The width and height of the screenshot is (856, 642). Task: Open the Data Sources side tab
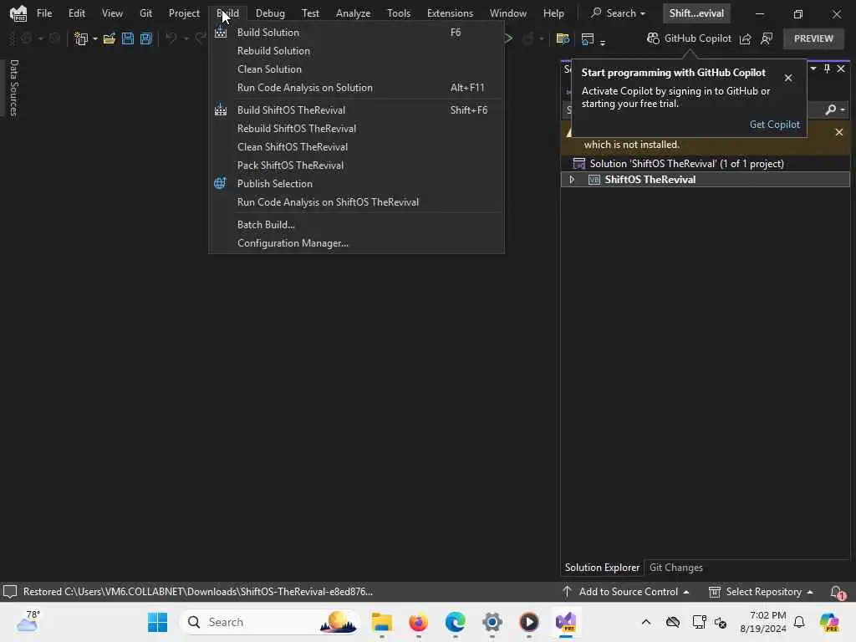point(13,87)
